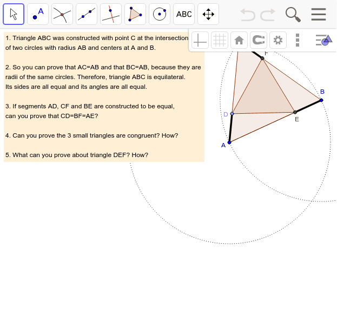
Task: Open the search magnifier
Action: click(x=293, y=15)
